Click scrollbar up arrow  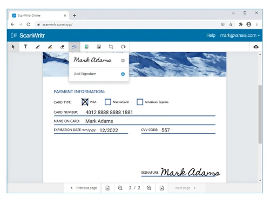click(x=260, y=54)
